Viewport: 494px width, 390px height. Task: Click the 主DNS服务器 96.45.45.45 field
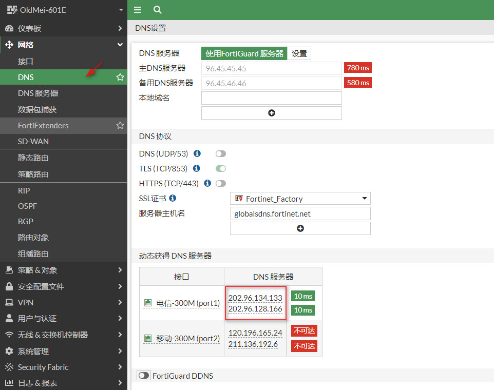coord(272,68)
